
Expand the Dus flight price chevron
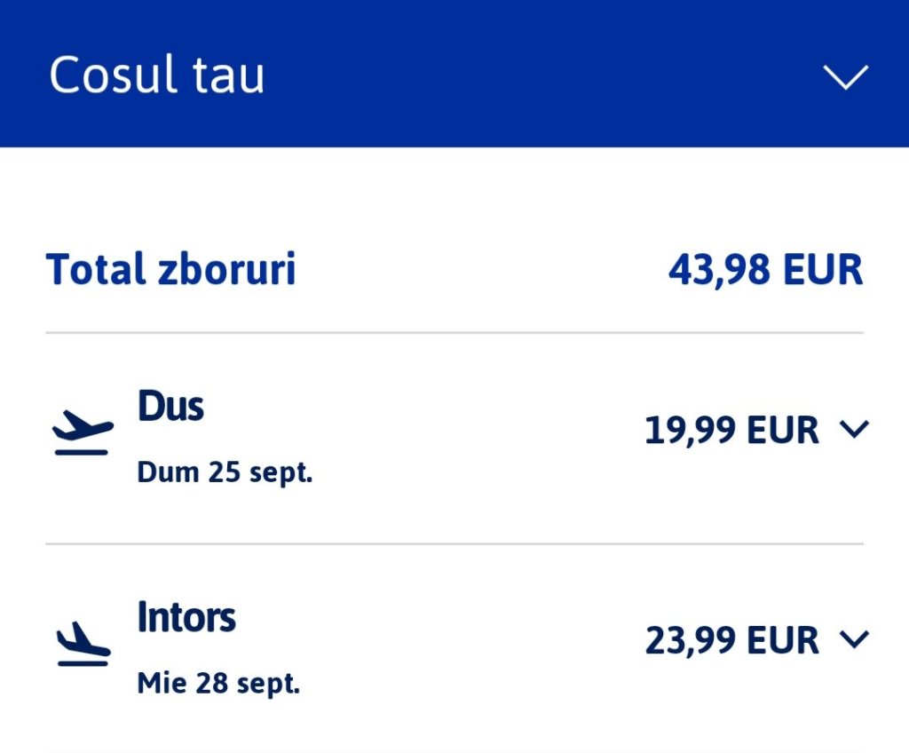853,430
